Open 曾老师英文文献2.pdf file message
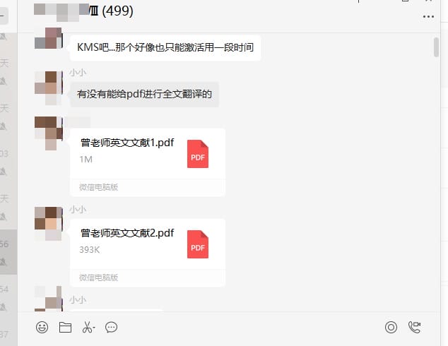 (148, 253)
